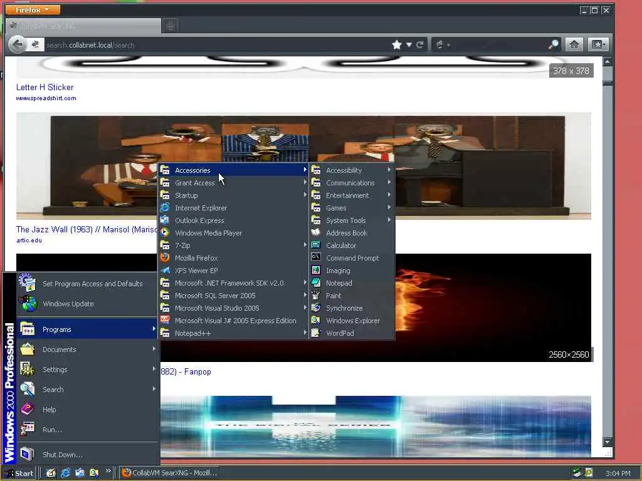Viewport: 642px width, 481px height.
Task: Expand the Grant Access folder
Action: (233, 183)
